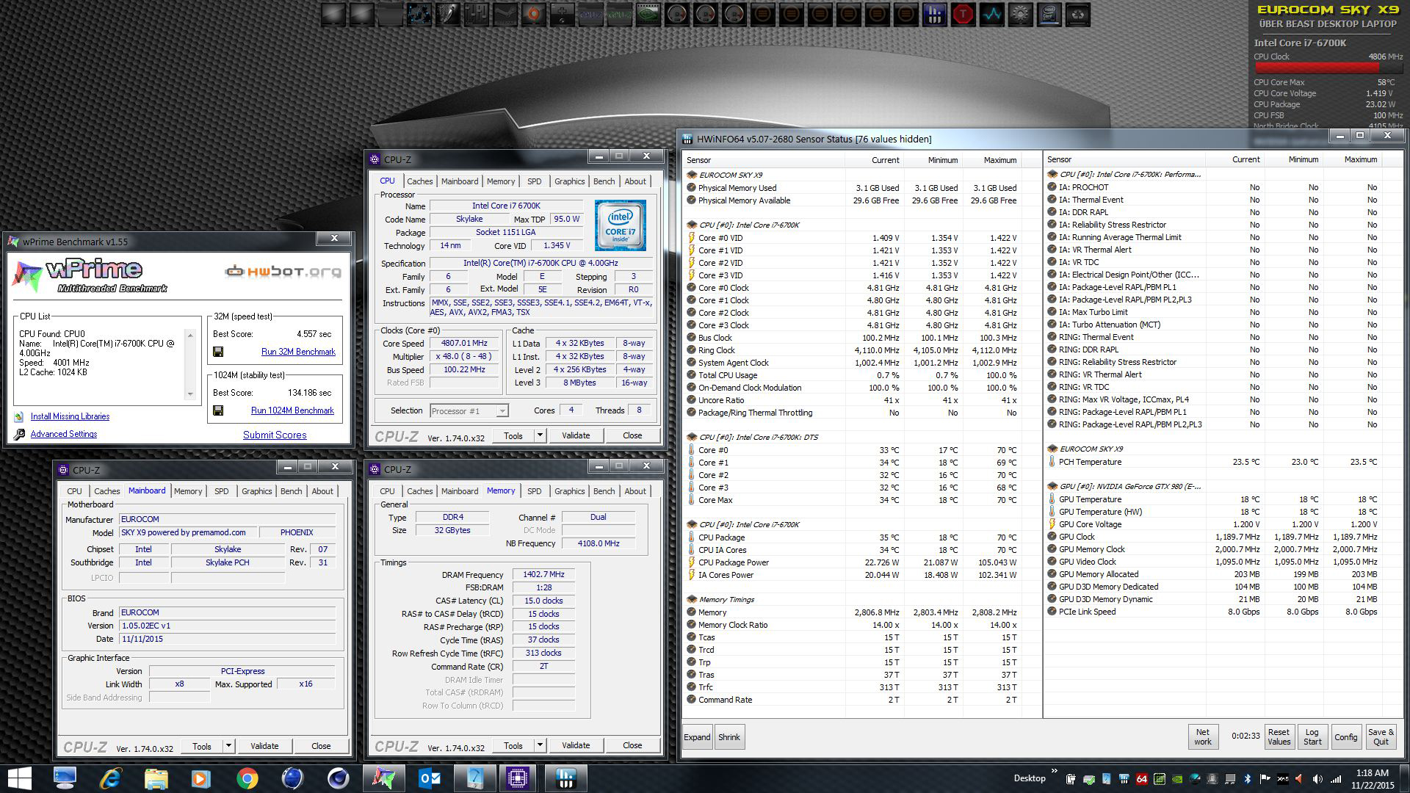Image resolution: width=1410 pixels, height=793 pixels.
Task: Open SPD tab in CPU-Z CPU window
Action: [x=535, y=181]
